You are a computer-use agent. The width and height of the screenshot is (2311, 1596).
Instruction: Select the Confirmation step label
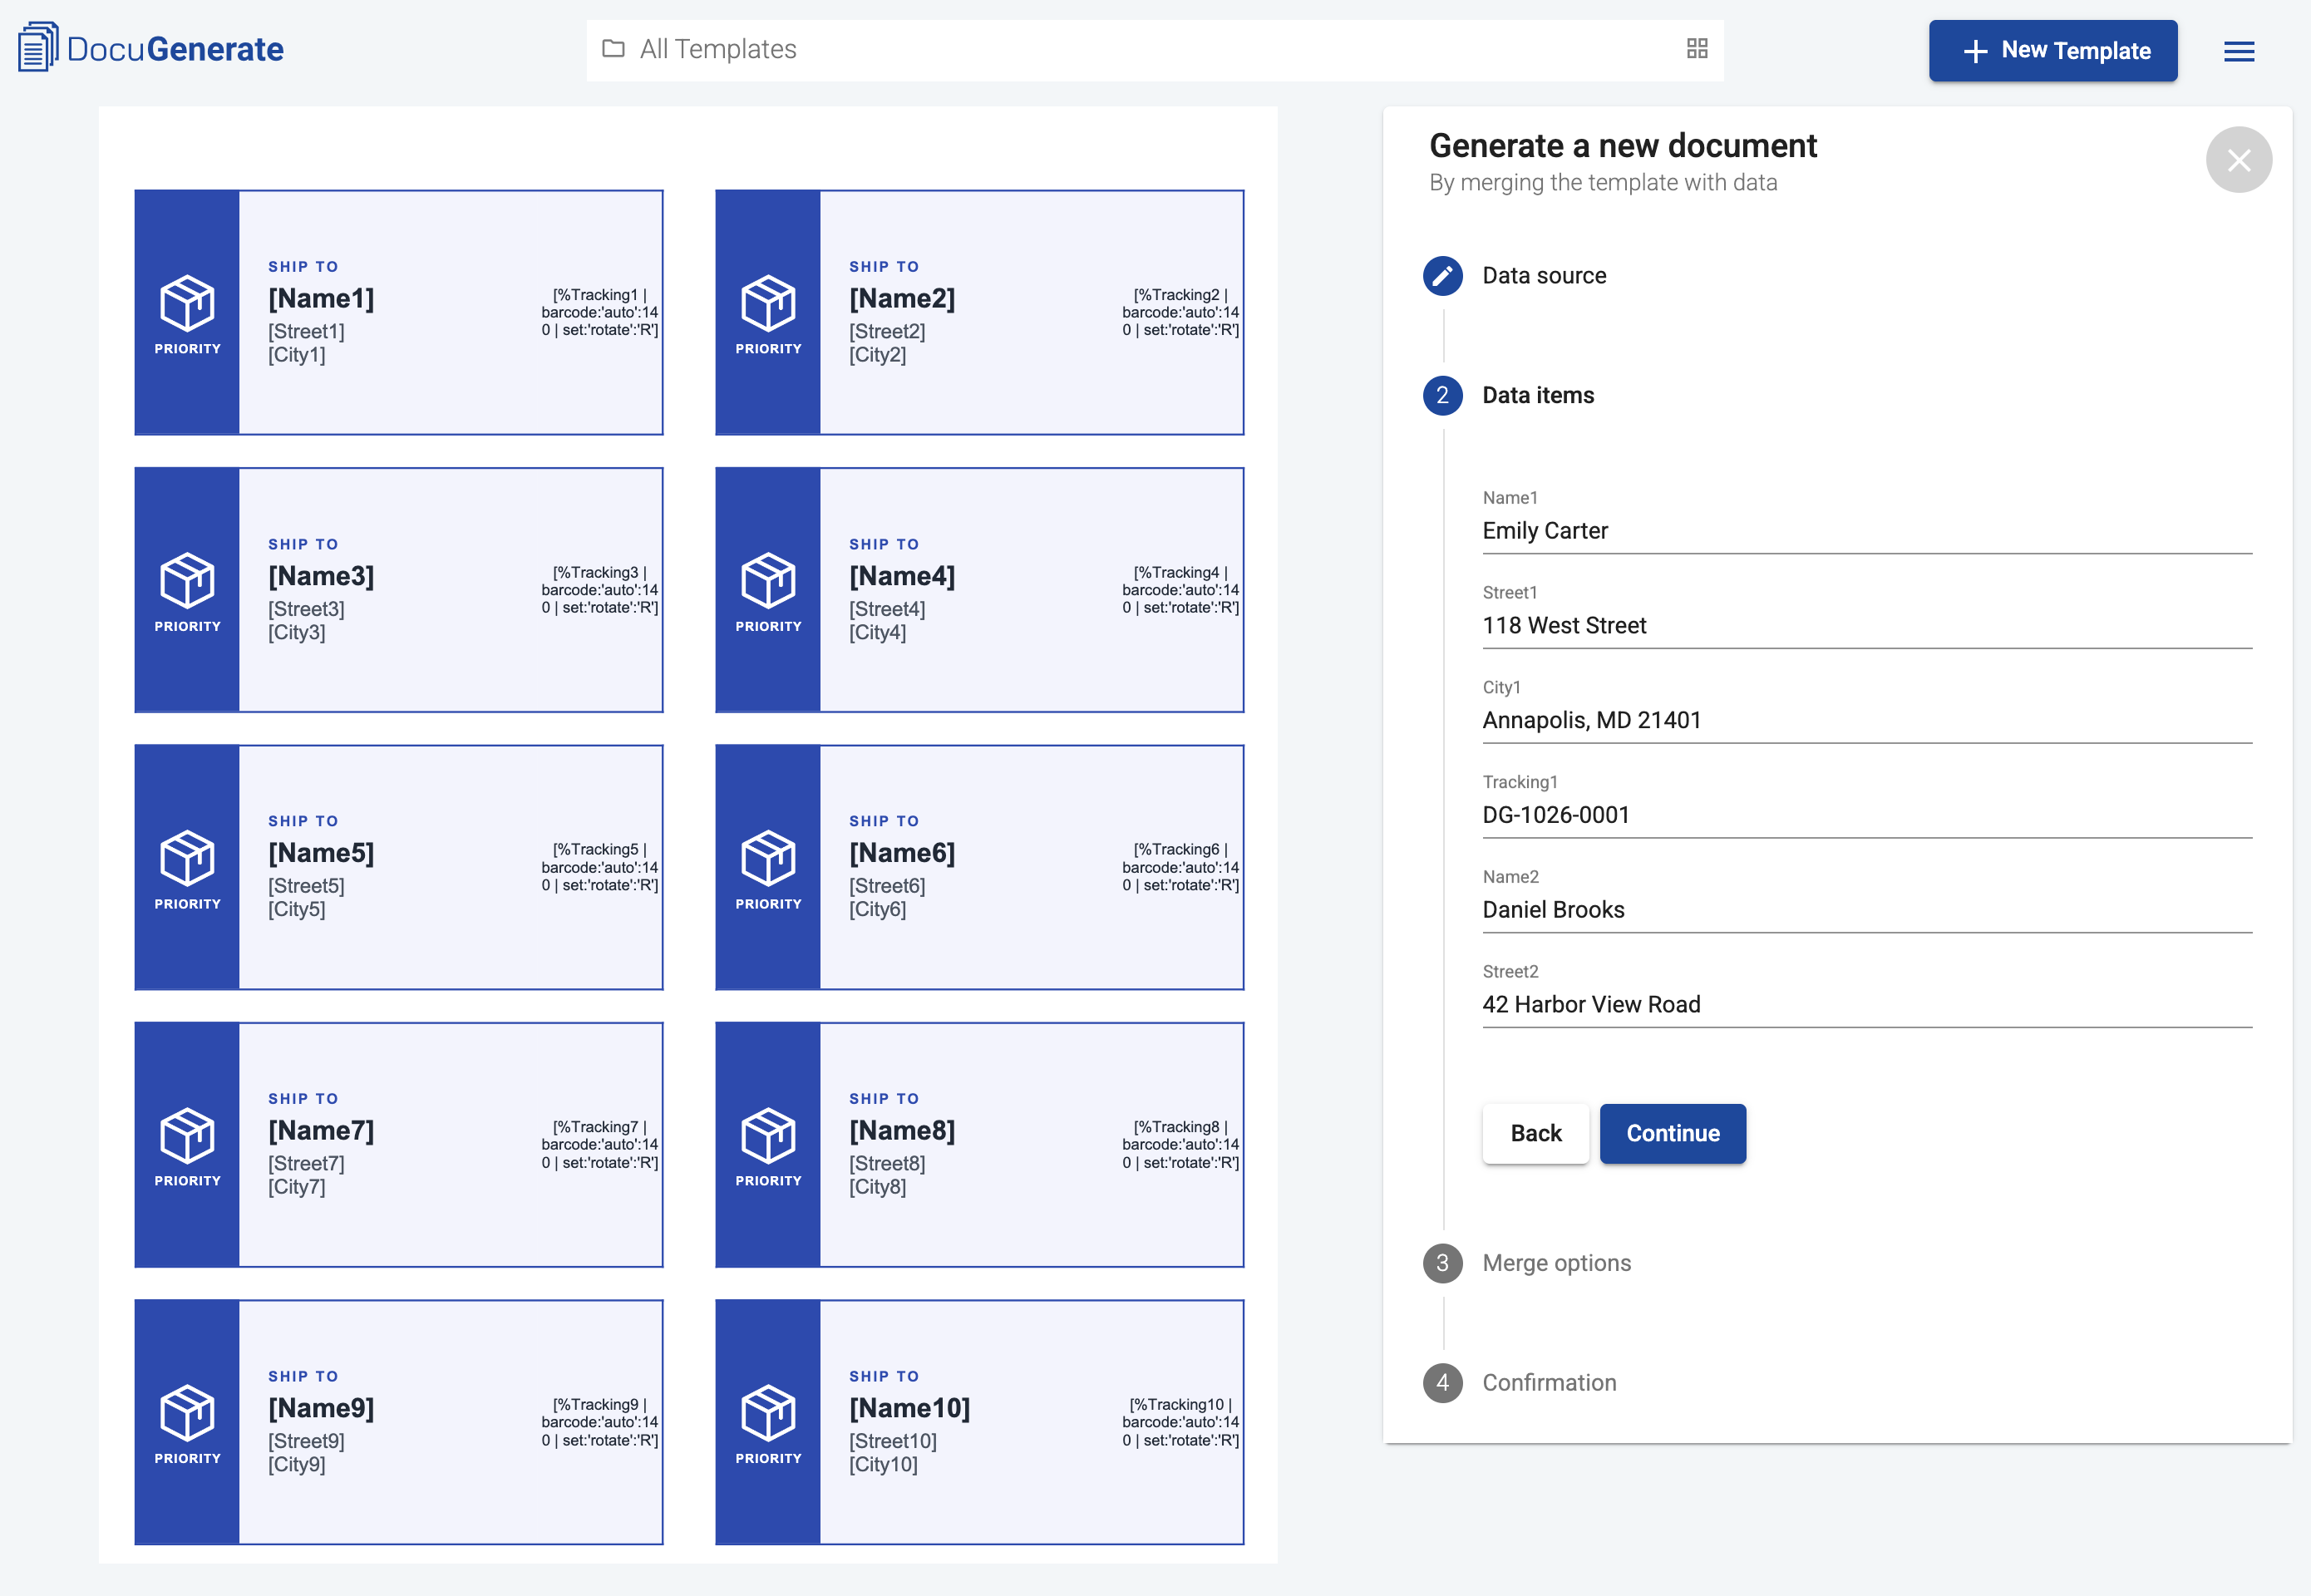point(1549,1383)
